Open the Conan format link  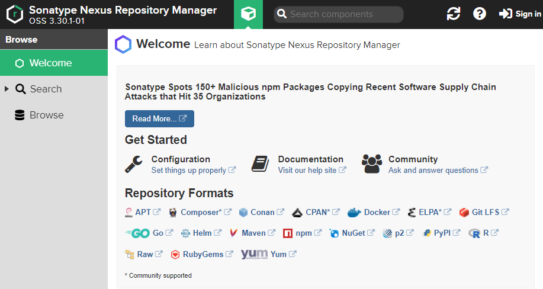(267, 212)
